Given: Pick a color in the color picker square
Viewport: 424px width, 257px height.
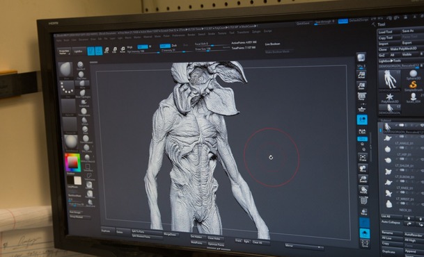Looking at the screenshot, I should [72, 162].
